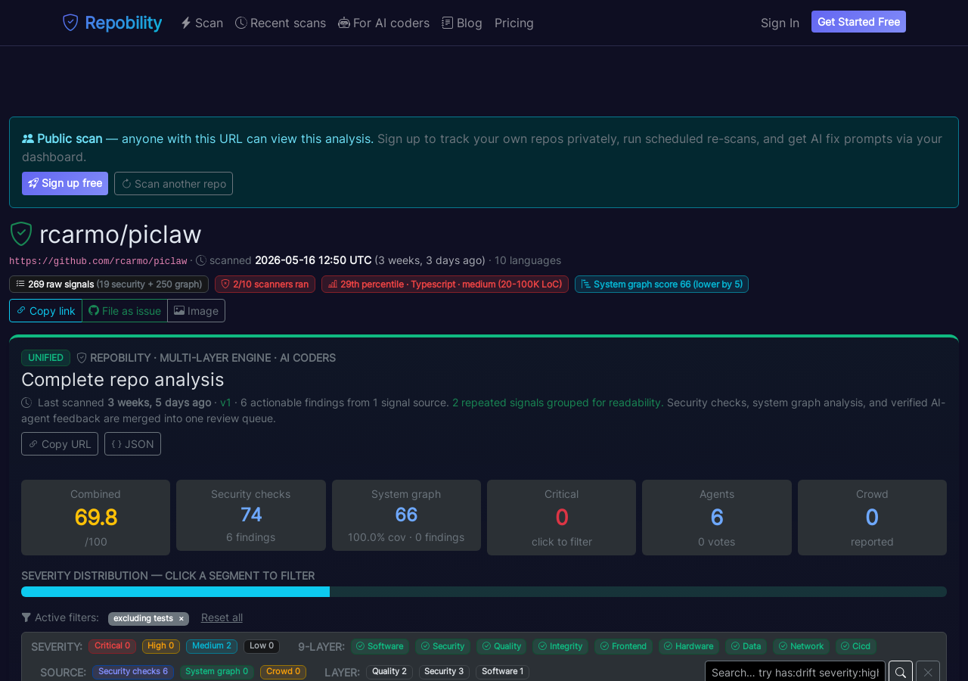Image resolution: width=968 pixels, height=681 pixels.
Task: Click the Reset all filters link
Action: (x=222, y=617)
